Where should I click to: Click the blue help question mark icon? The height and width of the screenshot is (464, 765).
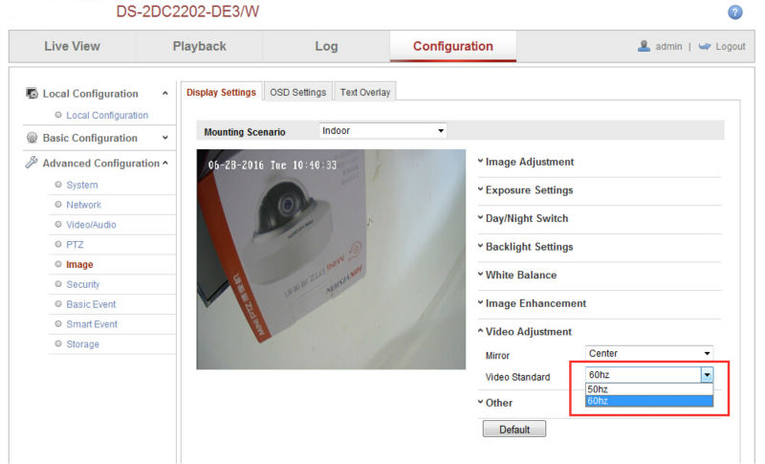pos(735,12)
